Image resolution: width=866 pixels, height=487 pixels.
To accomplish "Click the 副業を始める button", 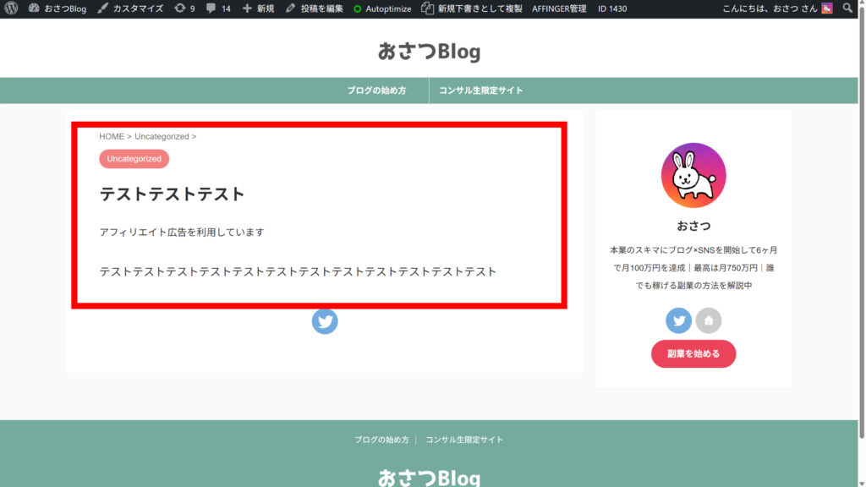I will [693, 354].
